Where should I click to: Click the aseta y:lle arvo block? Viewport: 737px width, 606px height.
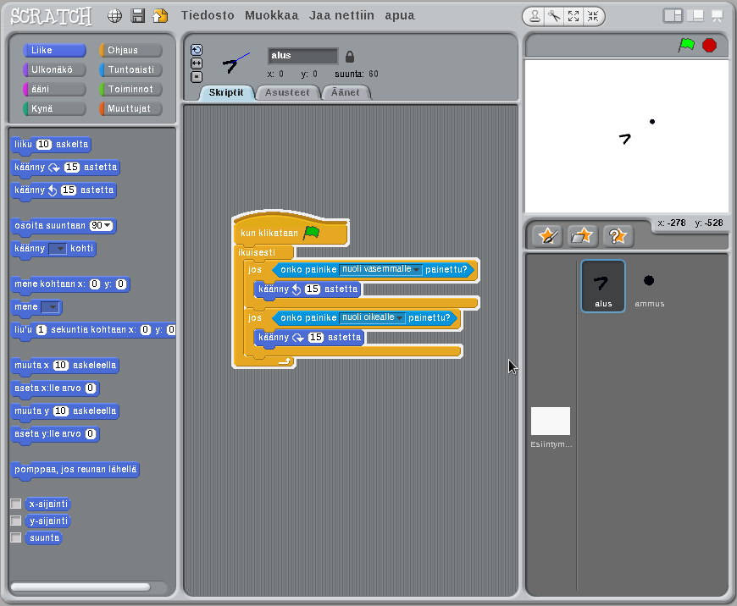(x=55, y=434)
